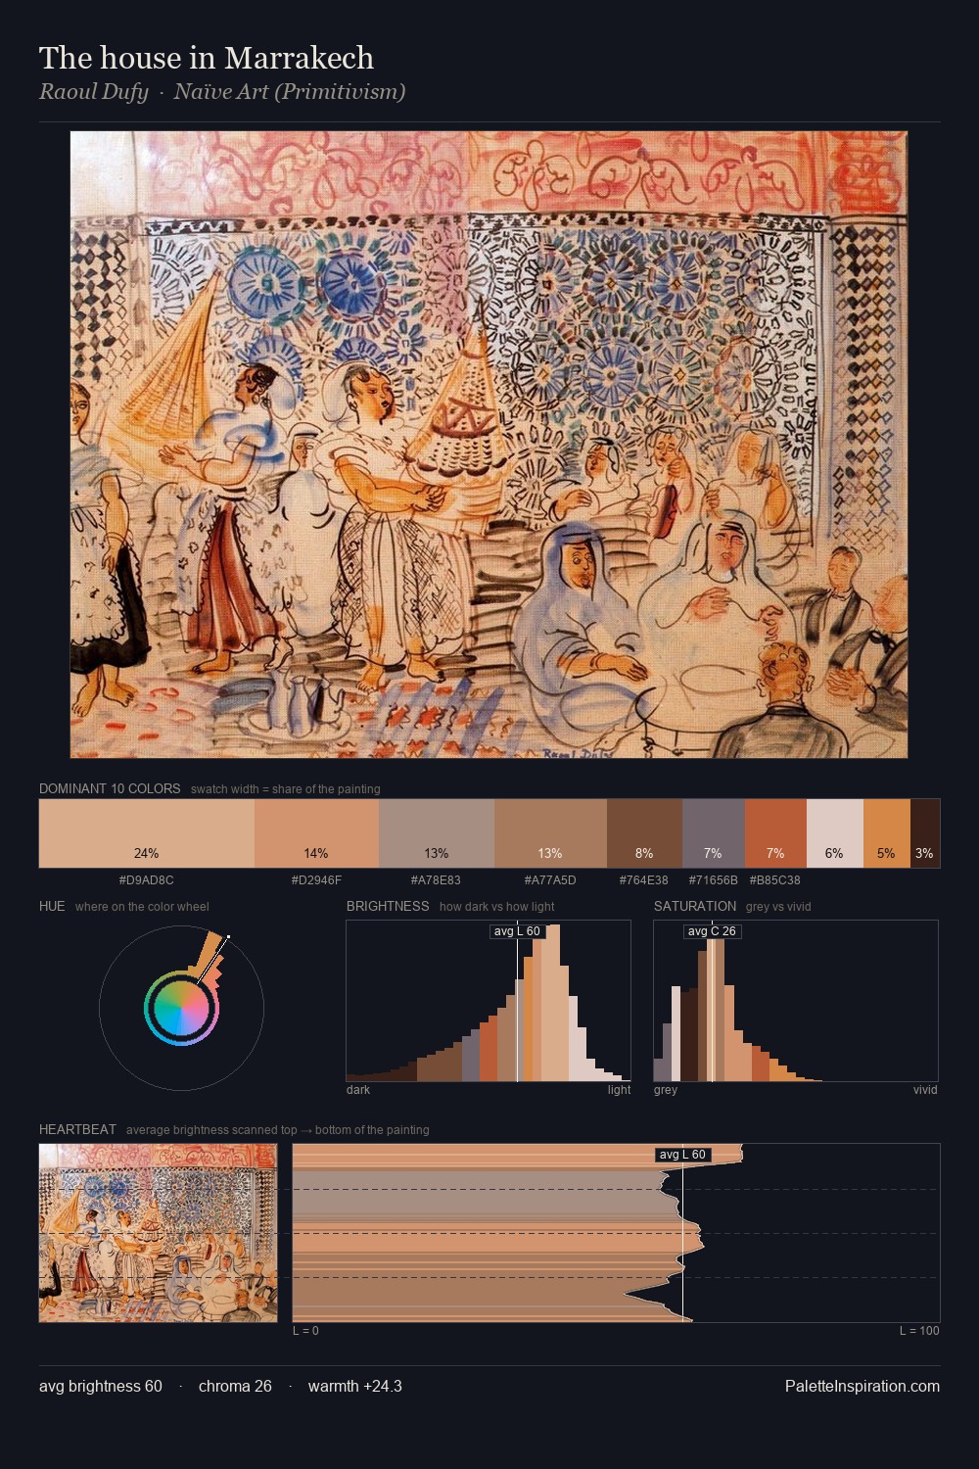The image size is (979, 1469).
Task: Click the hex label #D9AD8C
Action: pyautogui.click(x=147, y=880)
